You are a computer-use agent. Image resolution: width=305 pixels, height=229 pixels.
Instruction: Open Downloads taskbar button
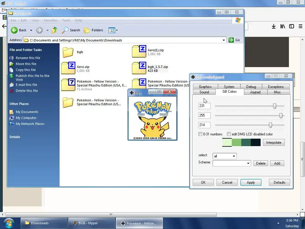[x=44, y=223]
